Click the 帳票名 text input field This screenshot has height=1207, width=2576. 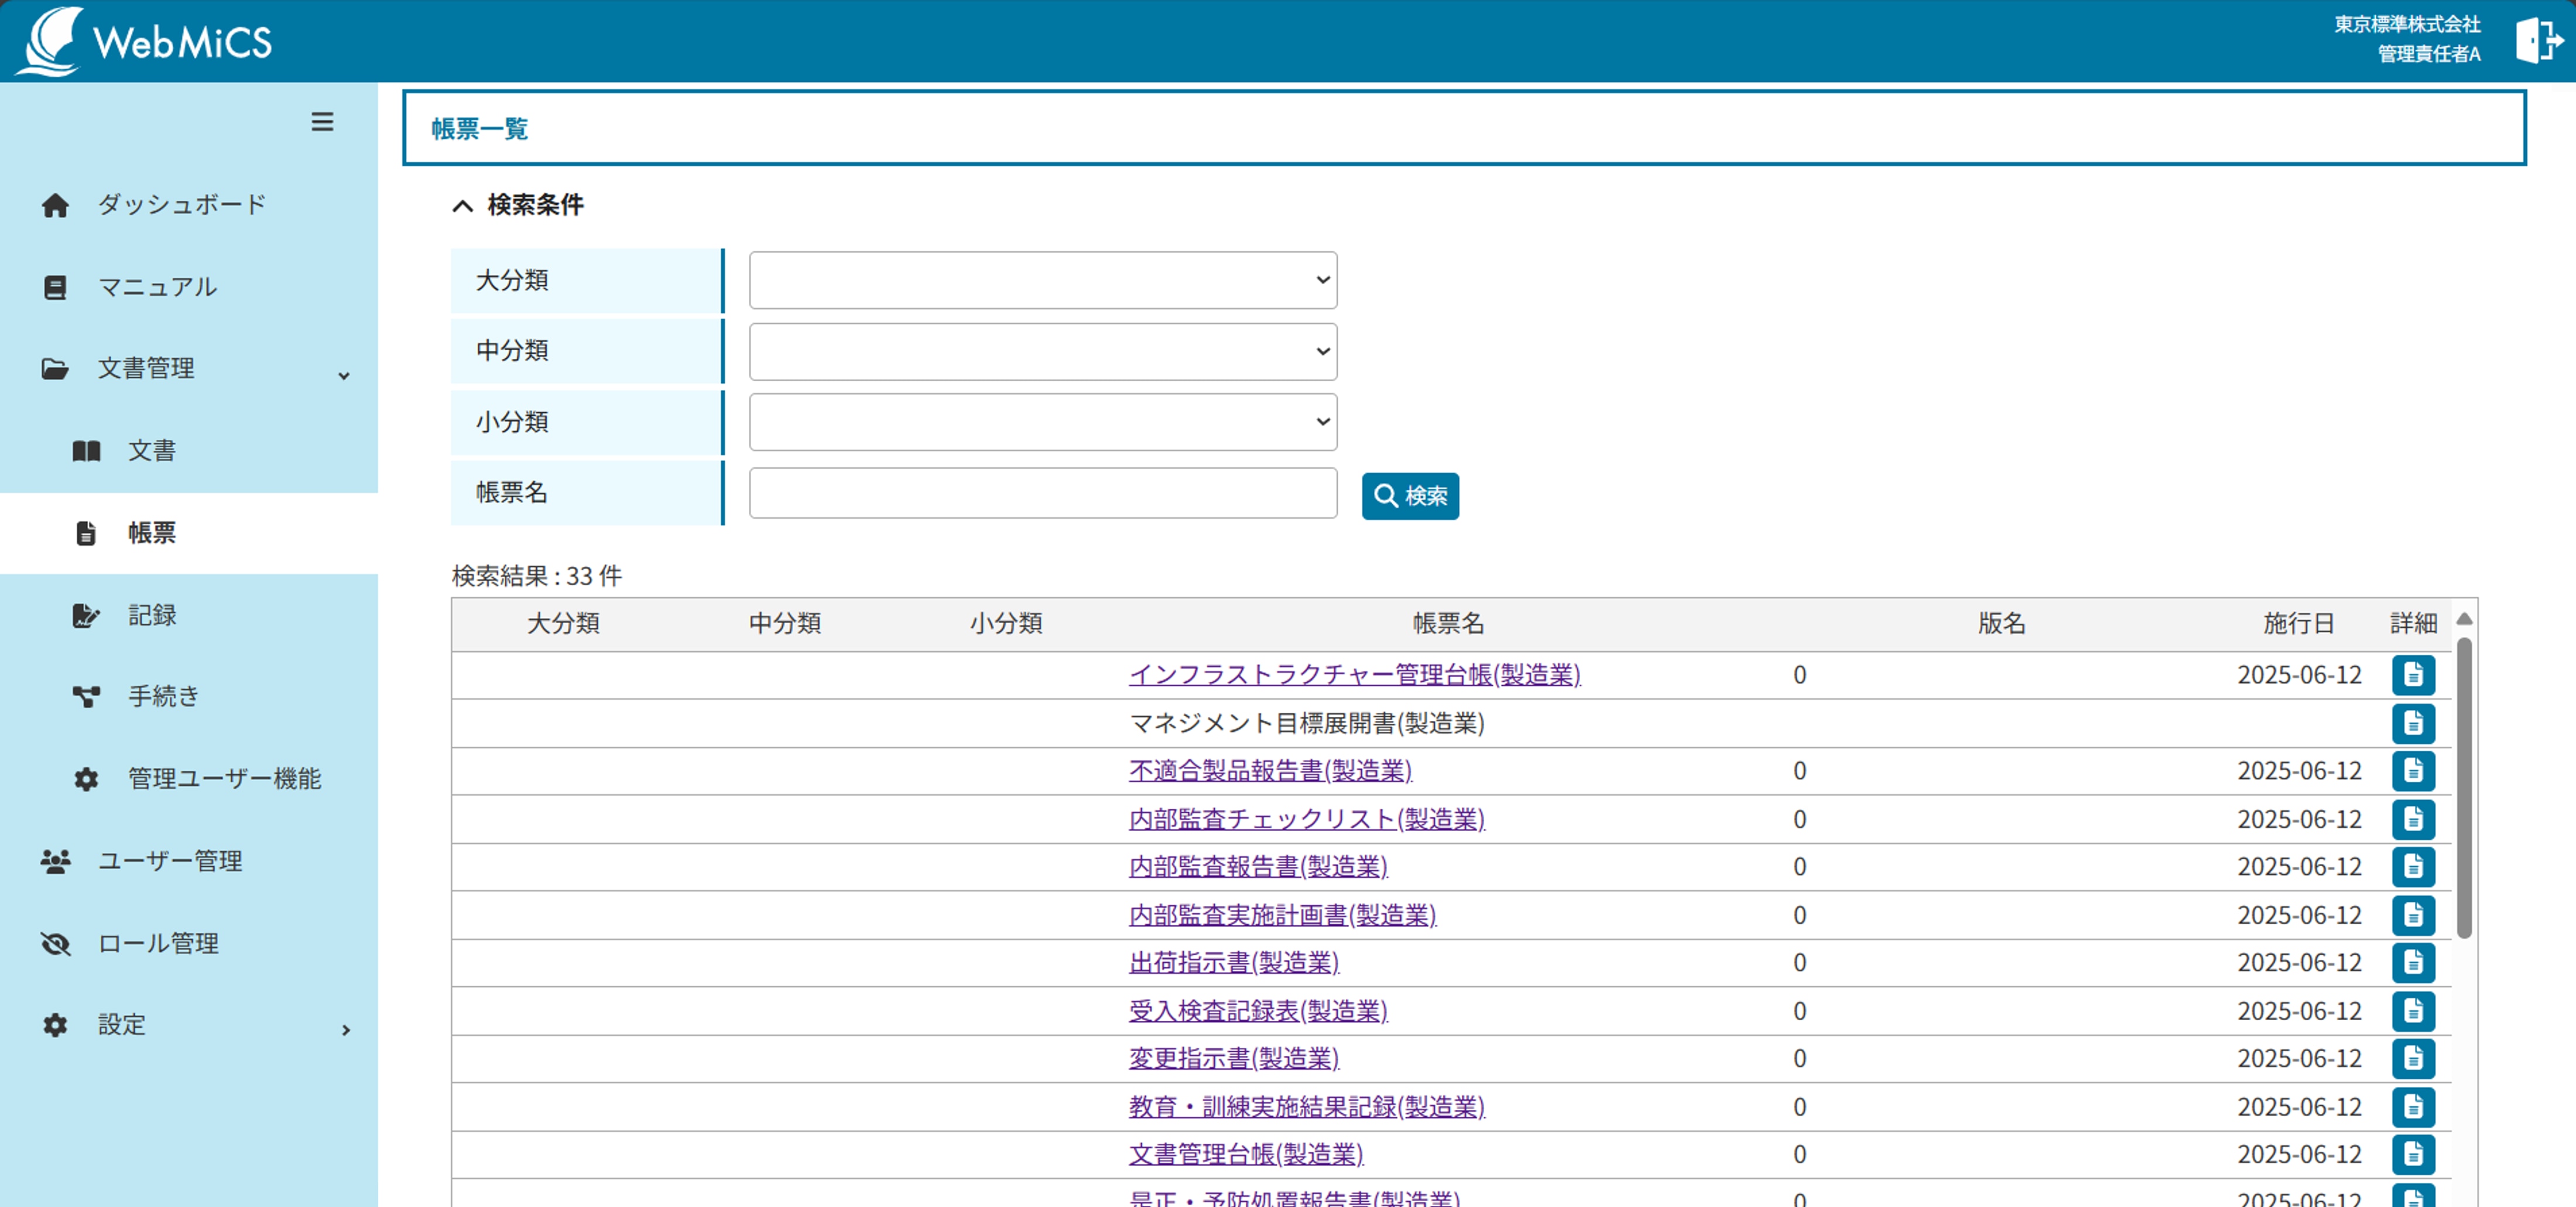pos(1042,493)
